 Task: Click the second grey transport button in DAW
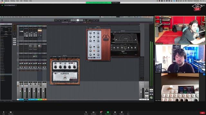pos(74,20)
